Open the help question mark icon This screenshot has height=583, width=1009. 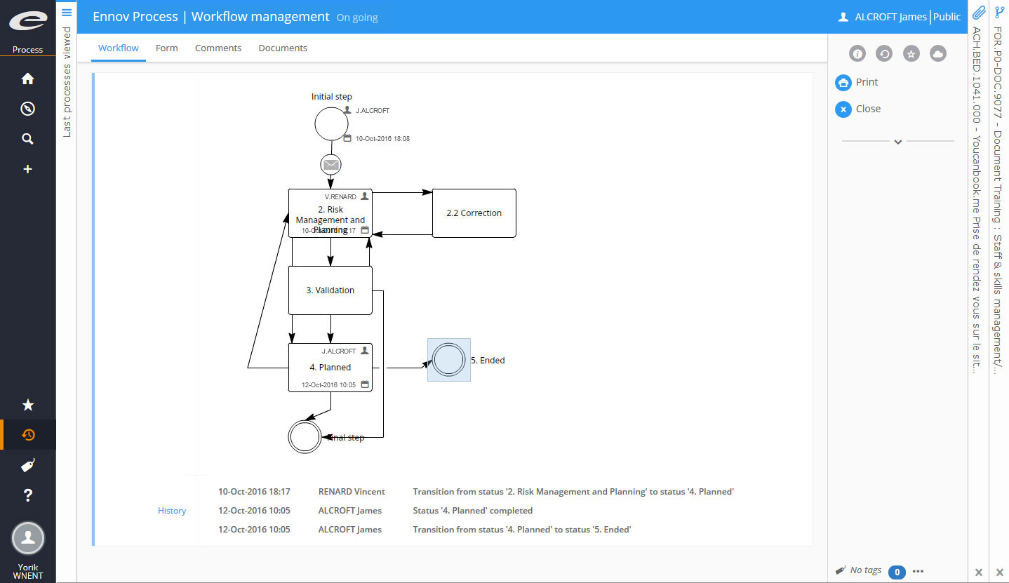(x=28, y=495)
